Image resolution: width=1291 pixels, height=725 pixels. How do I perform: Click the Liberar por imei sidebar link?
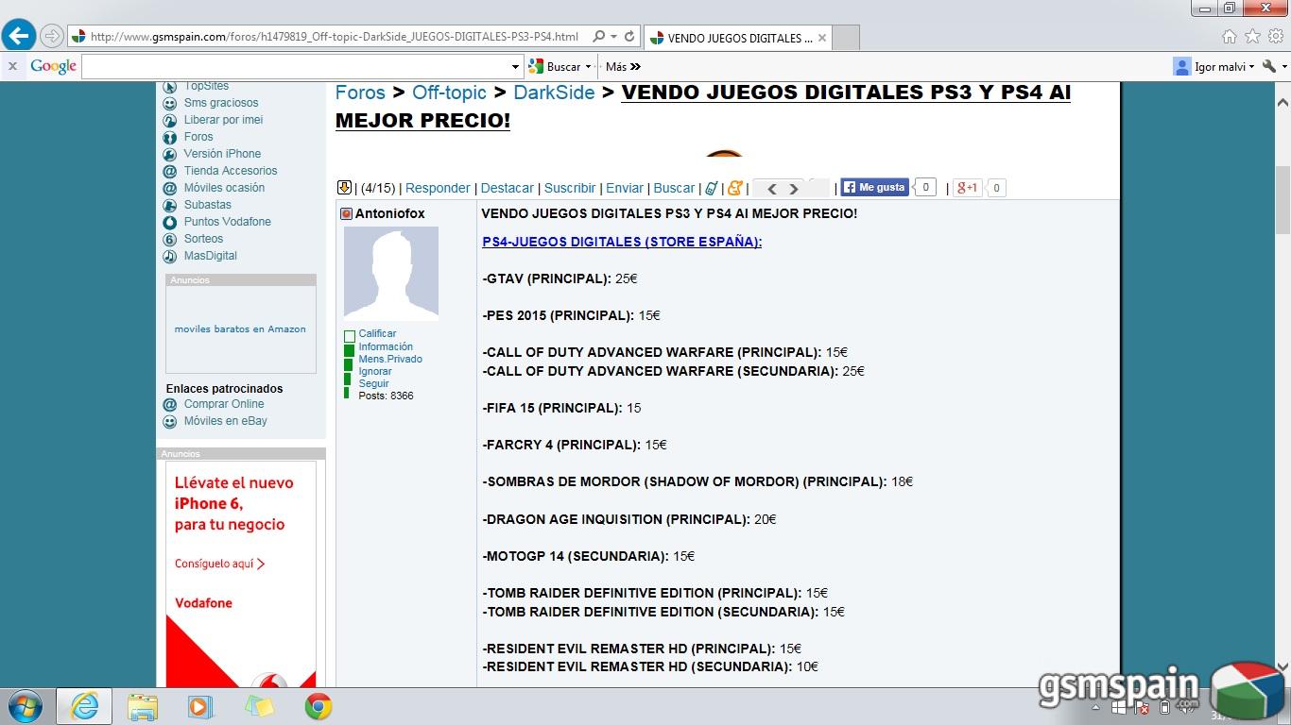point(223,120)
